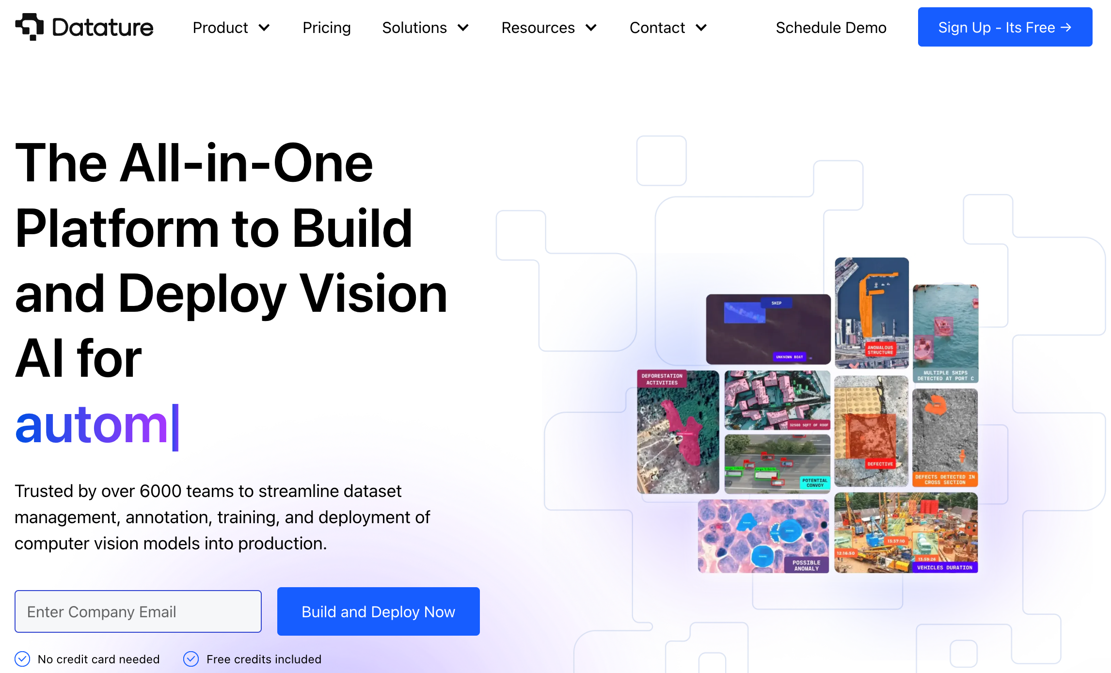Click the Pricing menu item

[x=326, y=28]
